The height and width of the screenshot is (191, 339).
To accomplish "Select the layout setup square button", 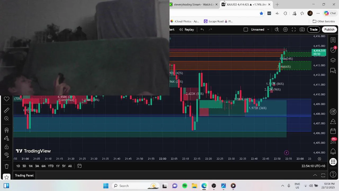I will (x=246, y=29).
